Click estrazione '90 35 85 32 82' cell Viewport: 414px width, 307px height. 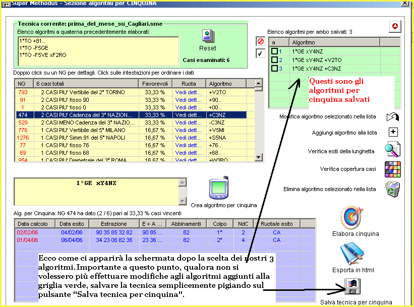(x=114, y=232)
